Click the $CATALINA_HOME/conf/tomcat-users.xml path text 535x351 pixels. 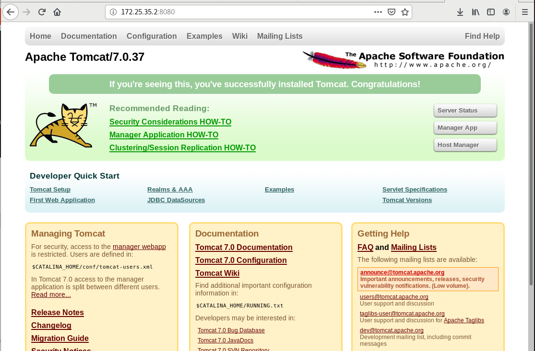pyautogui.click(x=93, y=267)
